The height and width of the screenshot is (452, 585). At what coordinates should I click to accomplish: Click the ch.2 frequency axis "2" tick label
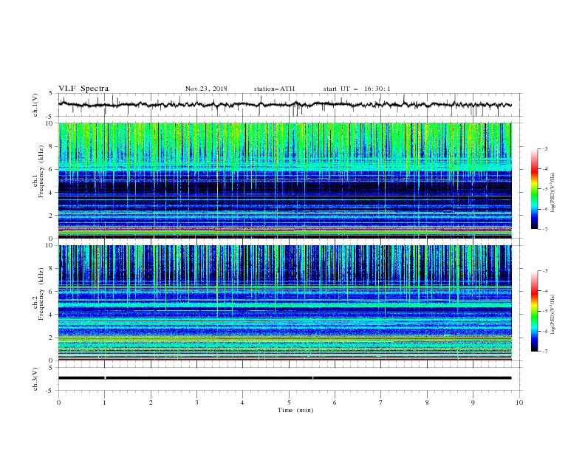(x=52, y=338)
